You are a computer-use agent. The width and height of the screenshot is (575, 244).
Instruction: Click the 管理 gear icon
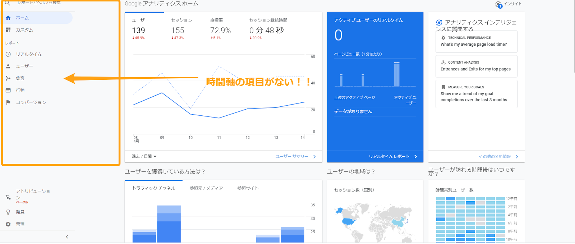tap(8, 224)
